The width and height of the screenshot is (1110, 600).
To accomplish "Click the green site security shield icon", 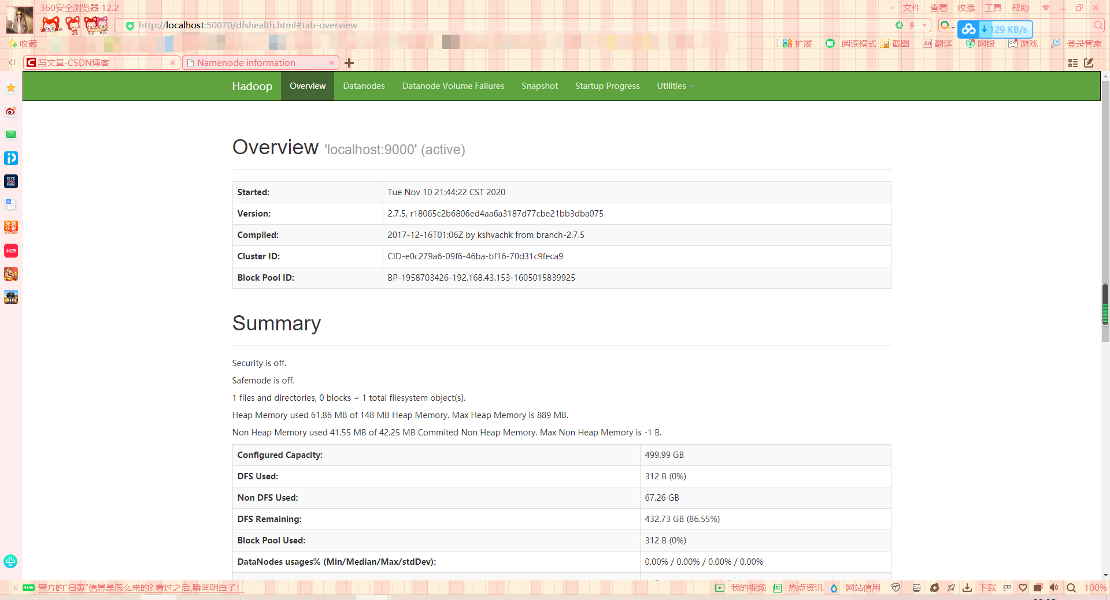I will coord(130,25).
